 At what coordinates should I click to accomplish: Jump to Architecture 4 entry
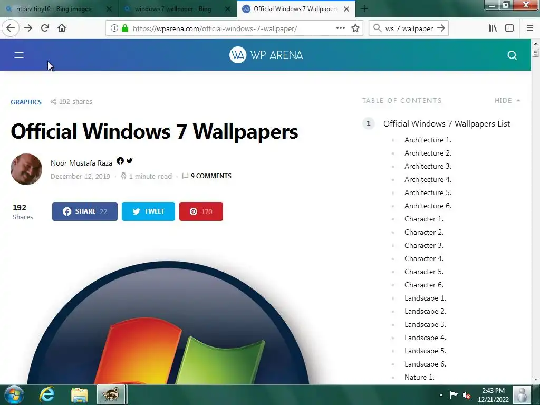(x=428, y=179)
